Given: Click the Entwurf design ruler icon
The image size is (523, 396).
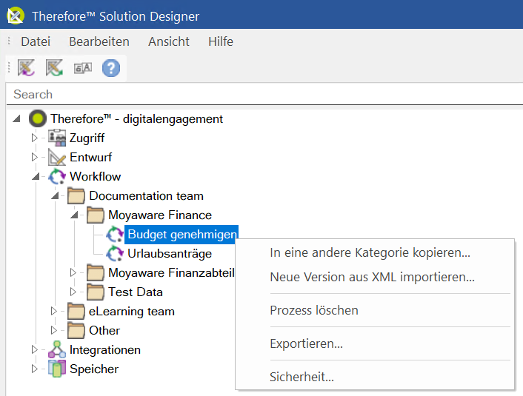Looking at the screenshot, I should pyautogui.click(x=57, y=157).
